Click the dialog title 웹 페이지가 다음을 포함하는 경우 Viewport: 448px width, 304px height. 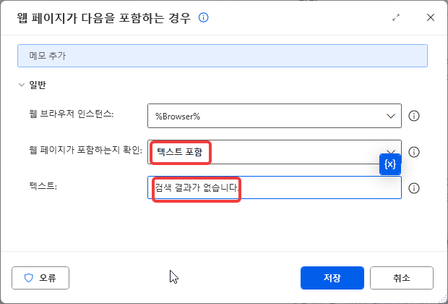tap(103, 18)
